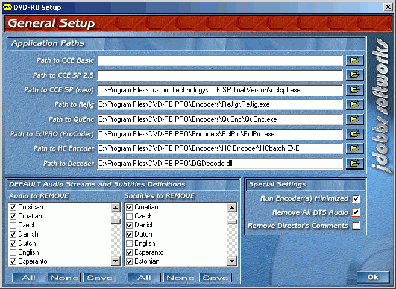Click the Subtitles list scroll up arrow
The height and width of the screenshot is (289, 396).
click(x=232, y=208)
